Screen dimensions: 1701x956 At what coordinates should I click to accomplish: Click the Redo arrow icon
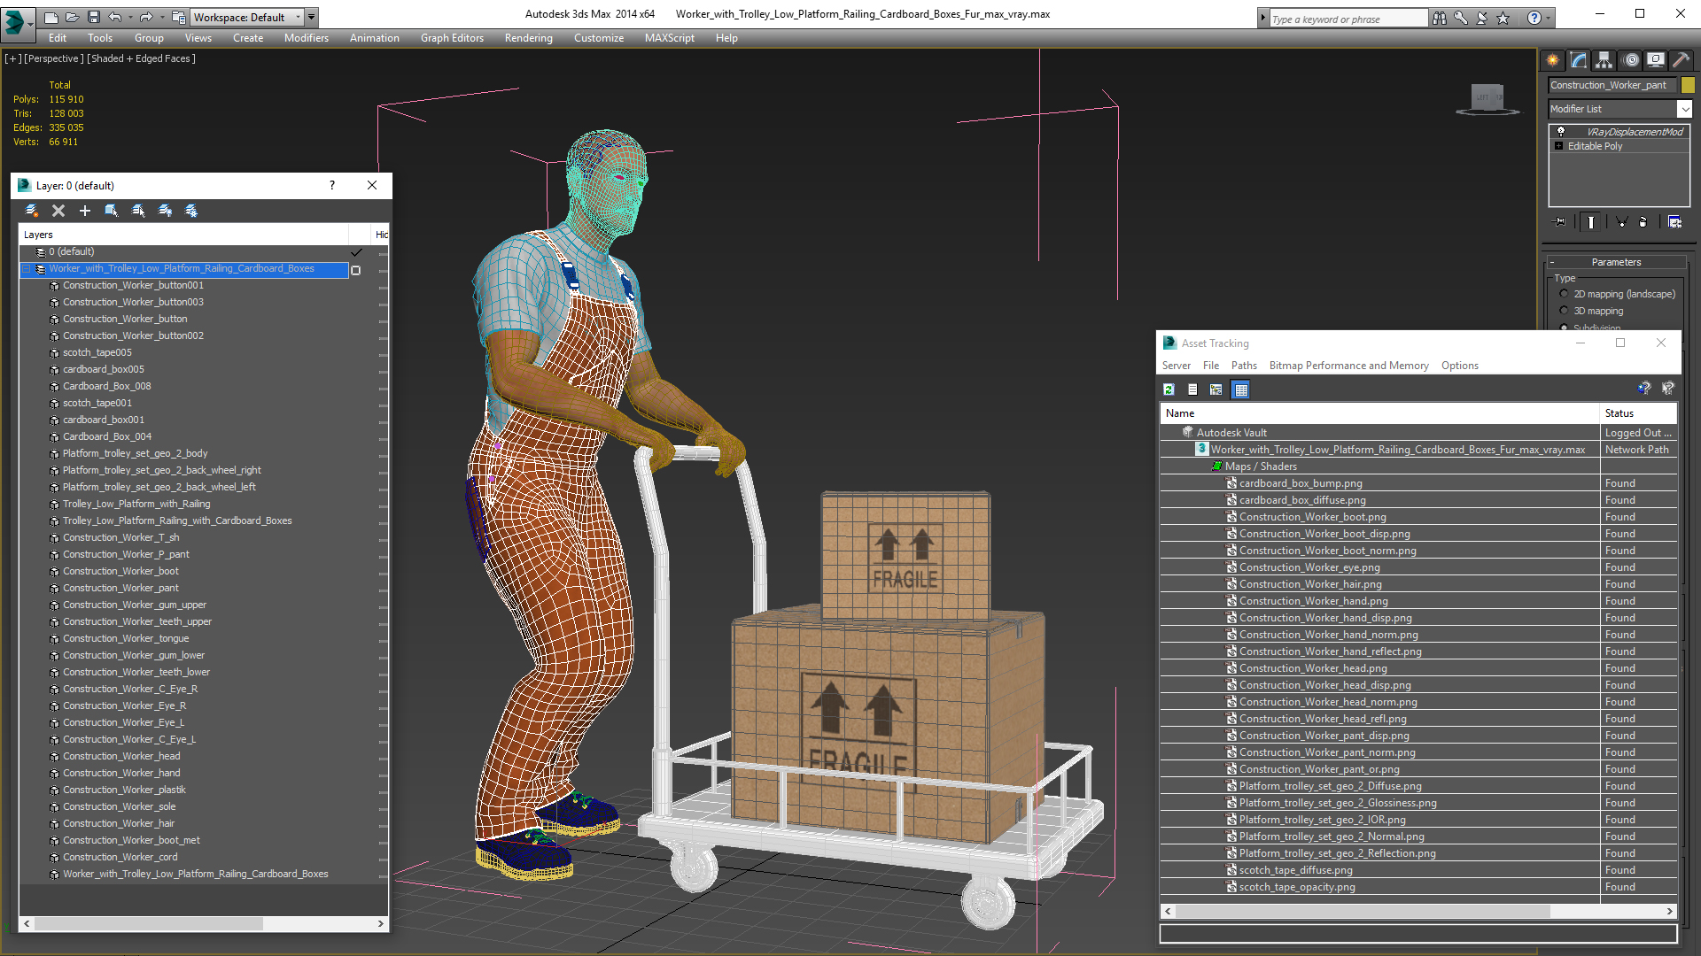145,17
